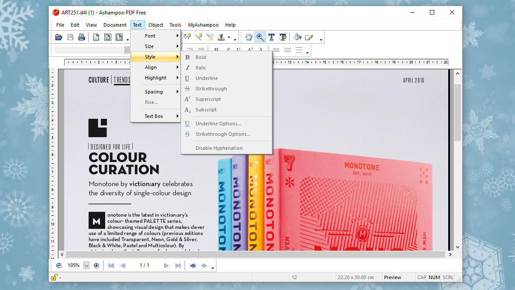Go to the previous page

tap(123, 266)
